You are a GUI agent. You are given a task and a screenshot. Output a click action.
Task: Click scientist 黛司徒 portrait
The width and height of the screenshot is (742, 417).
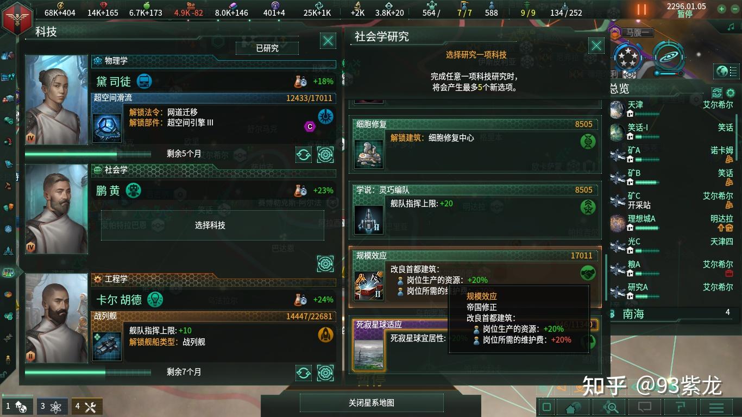(x=56, y=100)
